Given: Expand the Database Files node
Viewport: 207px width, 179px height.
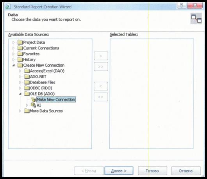Looking at the screenshot, I should tap(20, 82).
